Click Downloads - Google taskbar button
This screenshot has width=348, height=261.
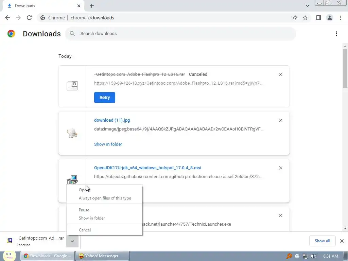48,256
